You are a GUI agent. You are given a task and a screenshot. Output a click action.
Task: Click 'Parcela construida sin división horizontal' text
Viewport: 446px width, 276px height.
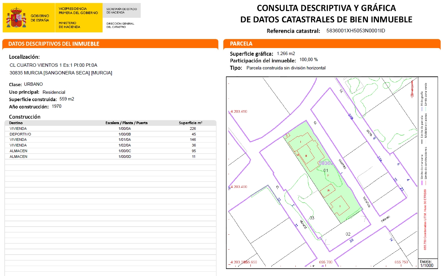[286, 68]
